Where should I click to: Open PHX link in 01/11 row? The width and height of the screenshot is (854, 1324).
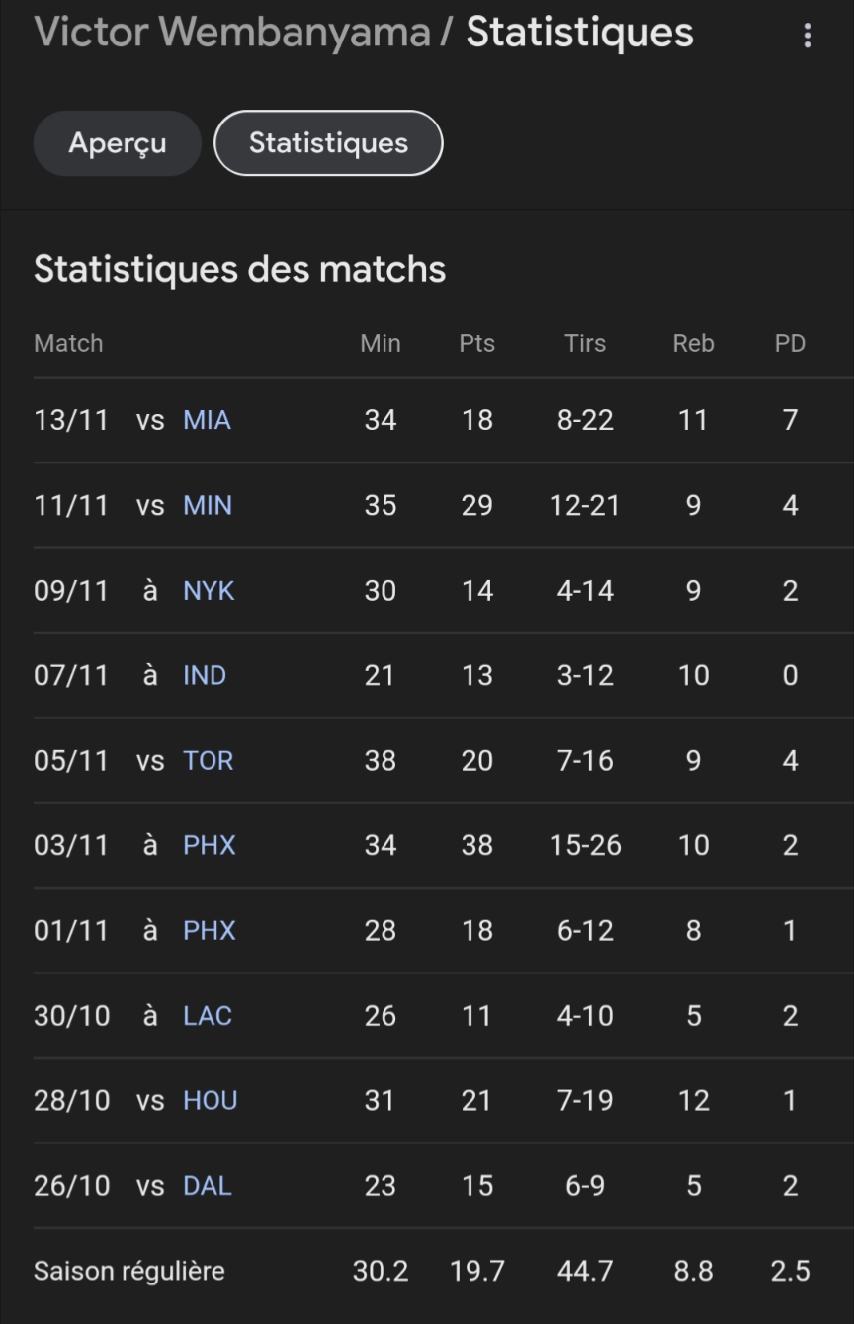click(210, 930)
